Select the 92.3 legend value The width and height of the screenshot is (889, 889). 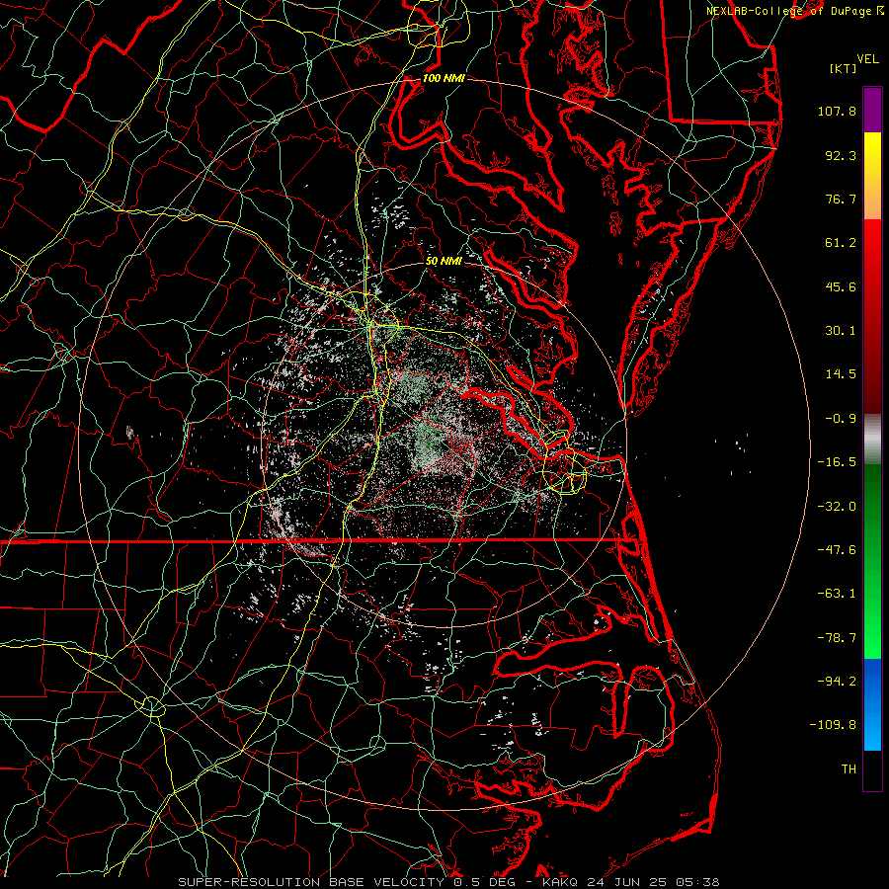tap(841, 155)
